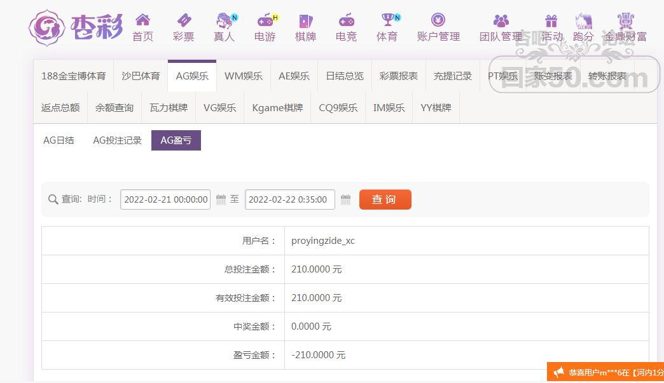Click the 盈亏金额 row label
Screen dimensions: 664x383
click(254, 355)
